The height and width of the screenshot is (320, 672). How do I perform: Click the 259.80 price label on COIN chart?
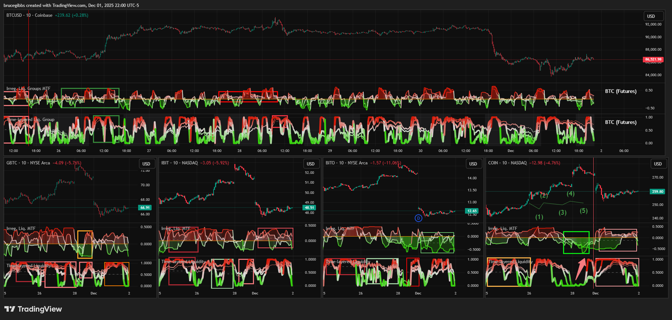coord(657,191)
